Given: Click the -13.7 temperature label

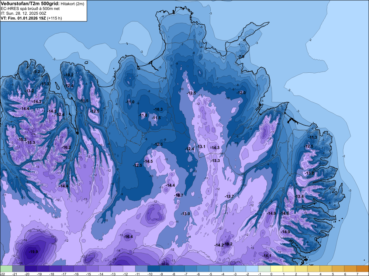Looking at the screenshot, I should 229,196.
